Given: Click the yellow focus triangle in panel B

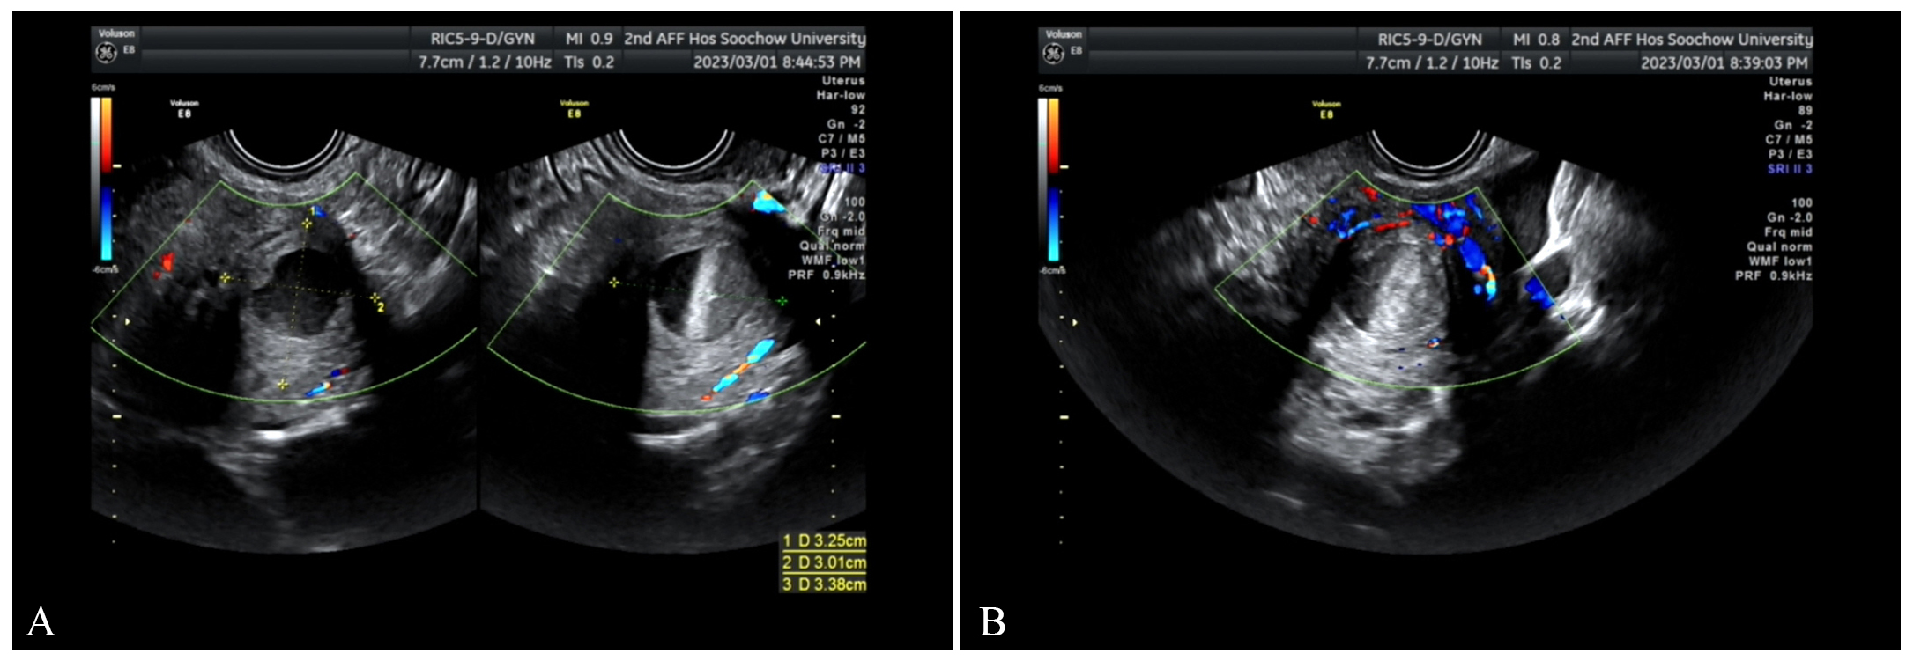Looking at the screenshot, I should (x=1075, y=323).
